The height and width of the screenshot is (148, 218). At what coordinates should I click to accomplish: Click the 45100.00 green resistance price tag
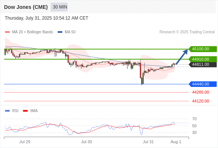(203, 49)
